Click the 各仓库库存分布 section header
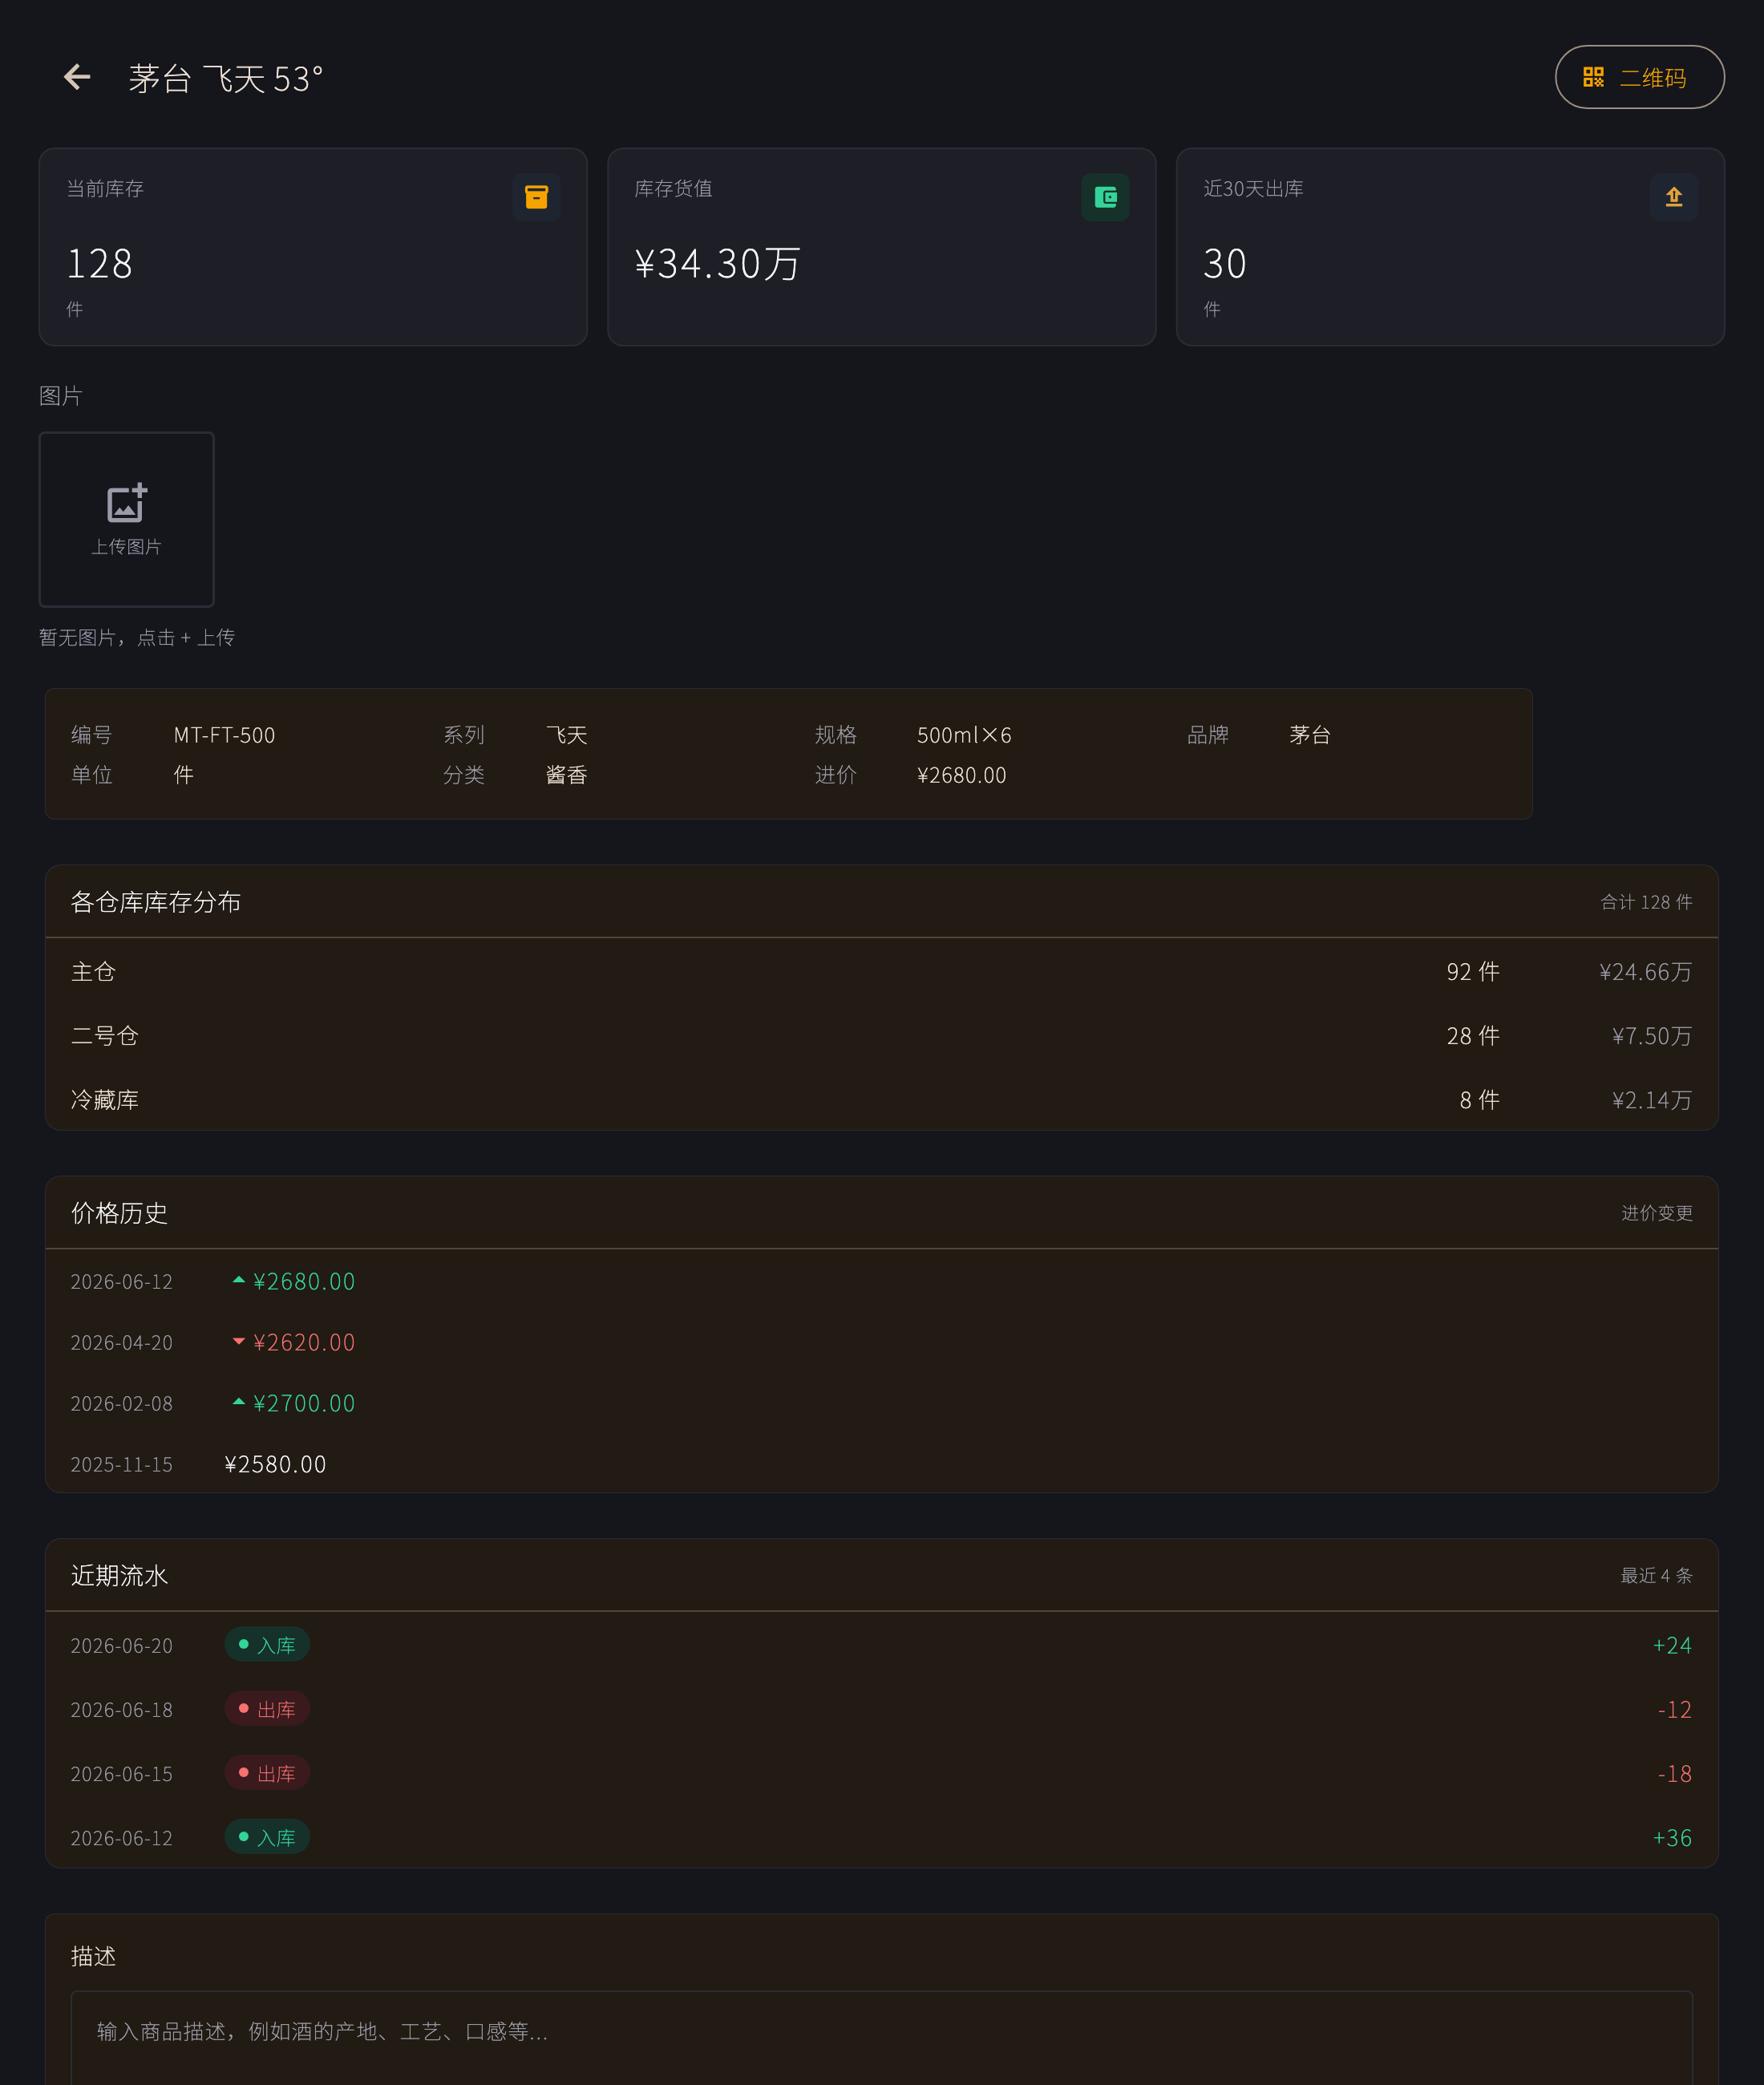Image resolution: width=1764 pixels, height=2085 pixels. 156,902
